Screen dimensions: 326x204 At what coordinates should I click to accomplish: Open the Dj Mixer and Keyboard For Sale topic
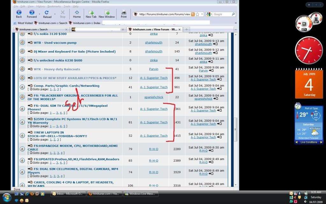click(74, 51)
